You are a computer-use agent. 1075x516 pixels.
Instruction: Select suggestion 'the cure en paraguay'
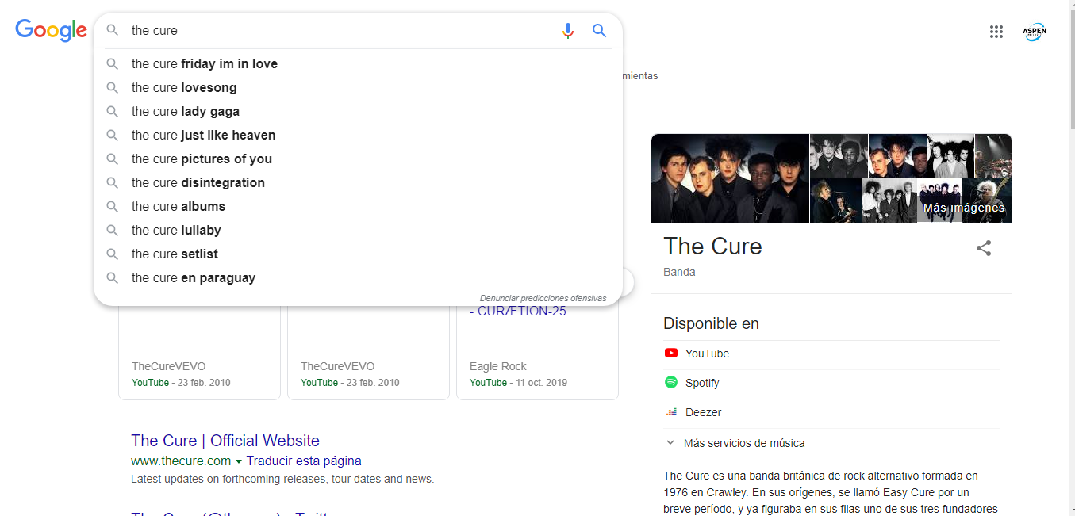point(358,277)
